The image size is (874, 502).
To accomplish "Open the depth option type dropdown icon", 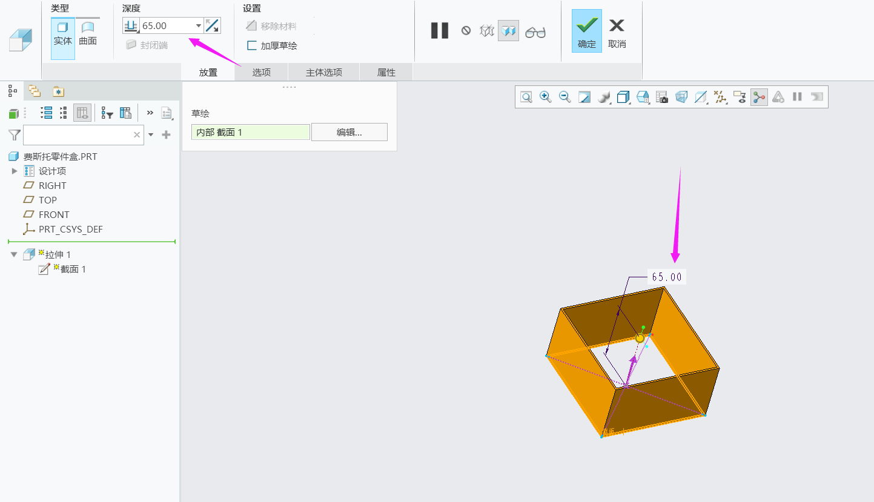I will tap(131, 25).
